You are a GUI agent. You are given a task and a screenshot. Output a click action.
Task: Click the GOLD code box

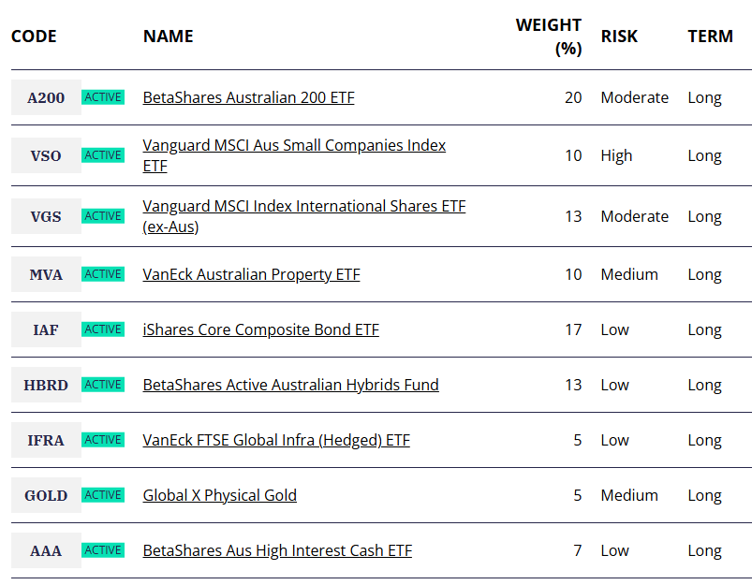(46, 495)
